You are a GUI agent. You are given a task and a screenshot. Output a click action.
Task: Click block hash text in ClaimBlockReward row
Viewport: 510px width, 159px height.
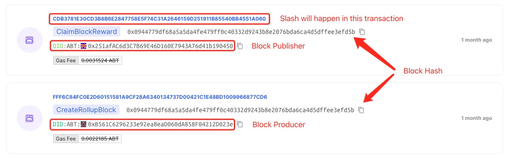[x=241, y=32]
